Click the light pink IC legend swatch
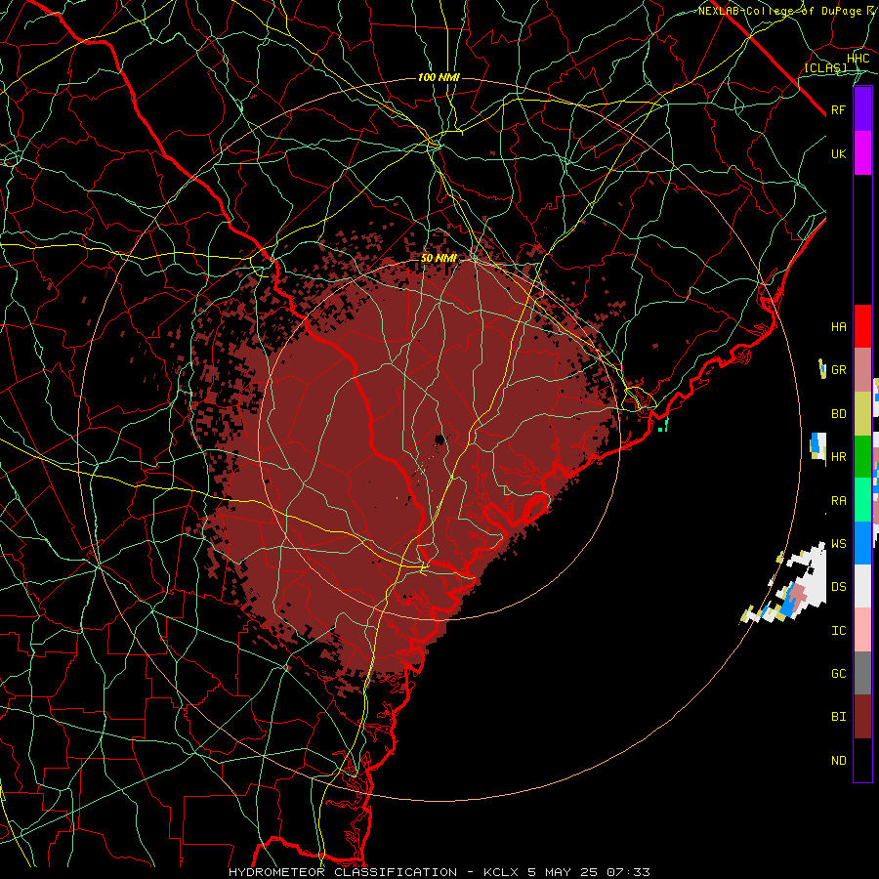This screenshot has height=879, width=879. tap(862, 630)
